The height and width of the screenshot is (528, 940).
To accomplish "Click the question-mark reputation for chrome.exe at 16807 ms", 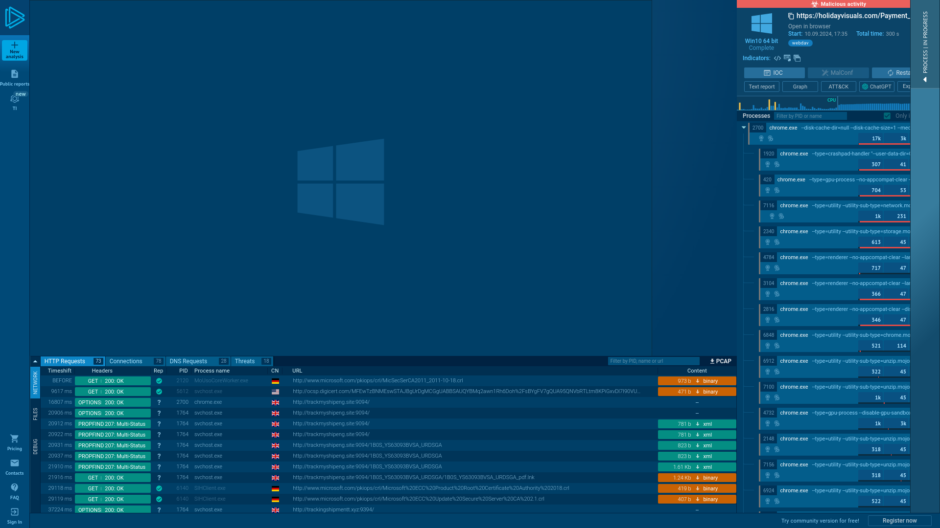I will [x=159, y=402].
